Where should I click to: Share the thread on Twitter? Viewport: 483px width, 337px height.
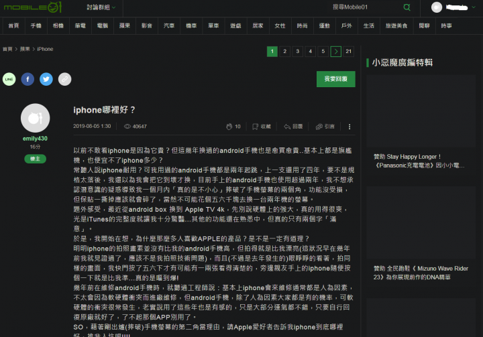point(46,79)
